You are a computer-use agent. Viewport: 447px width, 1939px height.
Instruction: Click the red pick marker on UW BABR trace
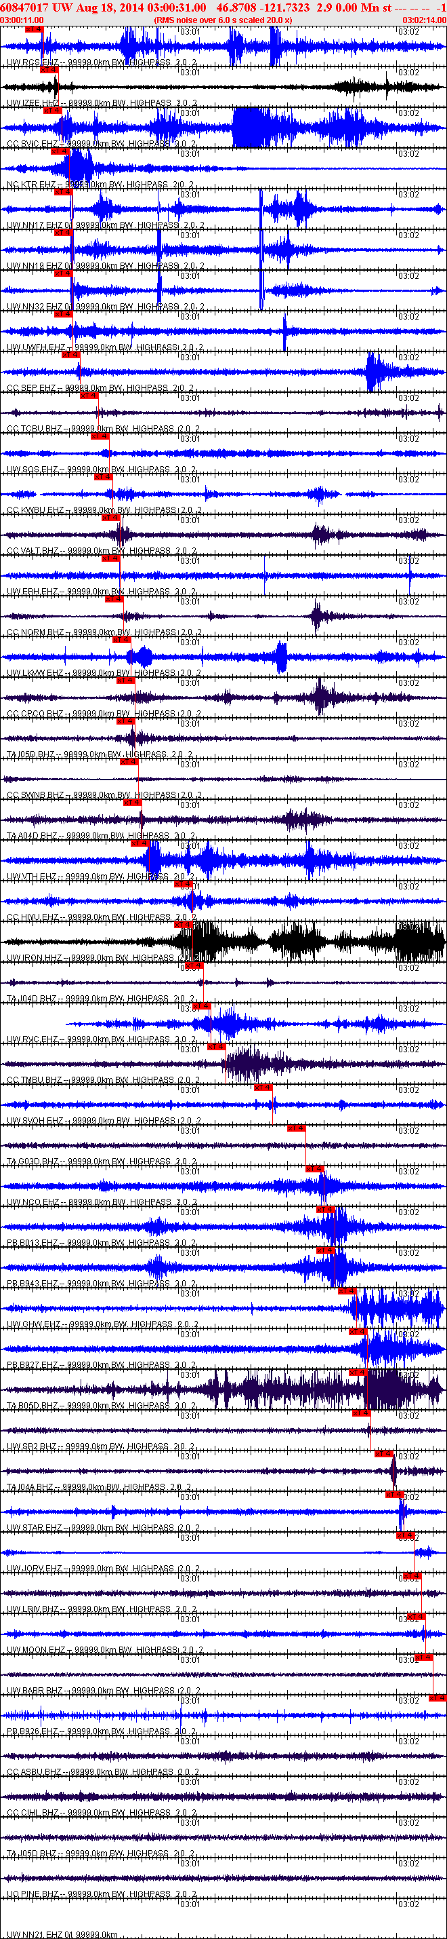click(425, 1657)
